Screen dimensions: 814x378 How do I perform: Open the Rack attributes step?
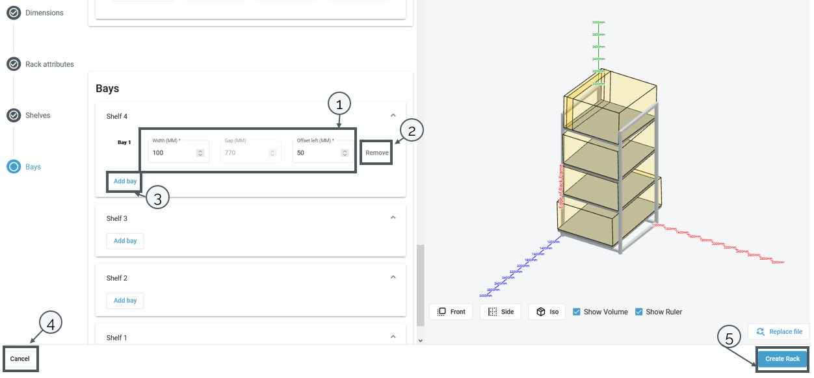click(x=49, y=64)
